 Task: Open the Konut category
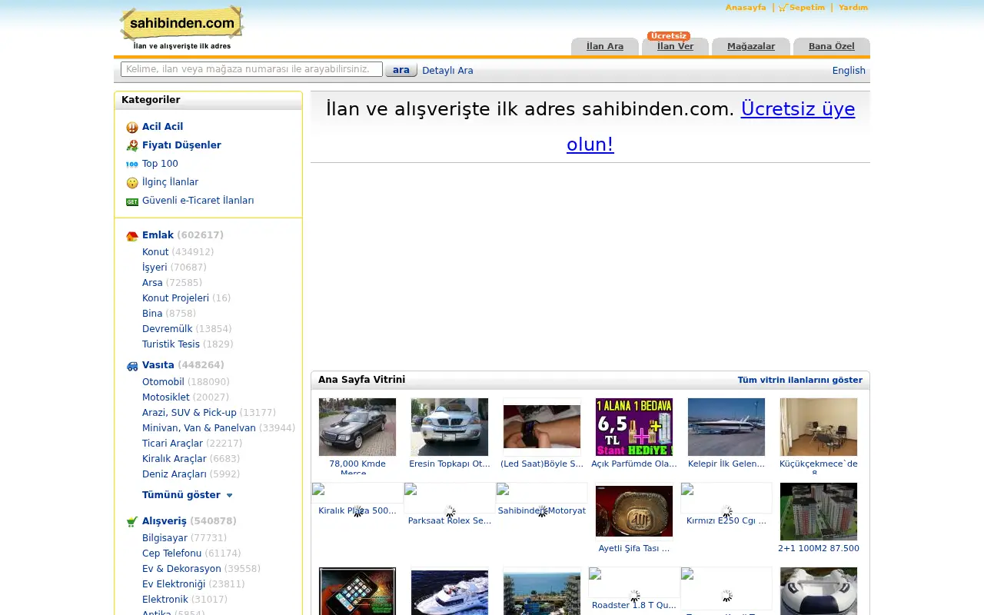click(x=155, y=252)
